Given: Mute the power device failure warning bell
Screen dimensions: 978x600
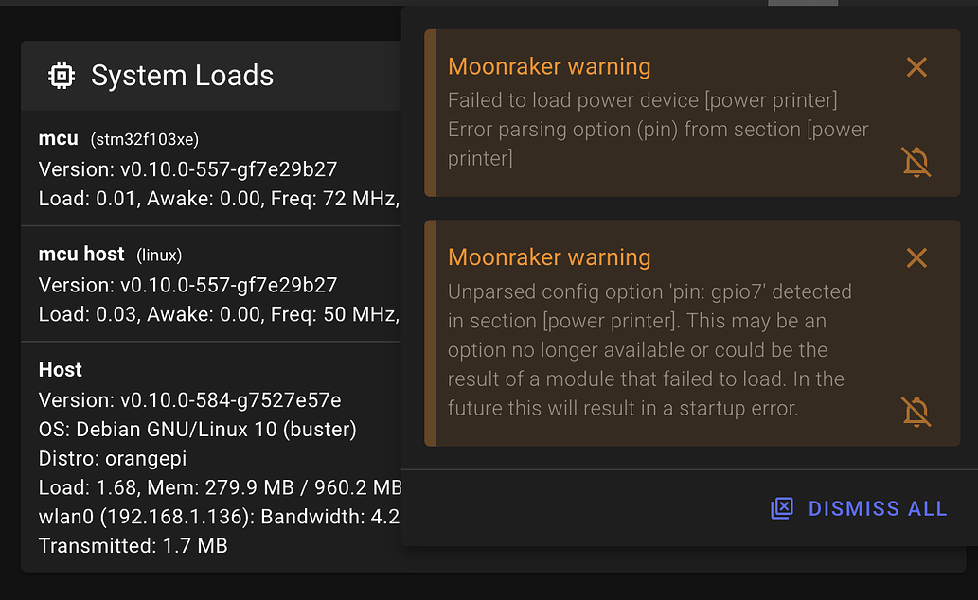Looking at the screenshot, I should coord(916,163).
